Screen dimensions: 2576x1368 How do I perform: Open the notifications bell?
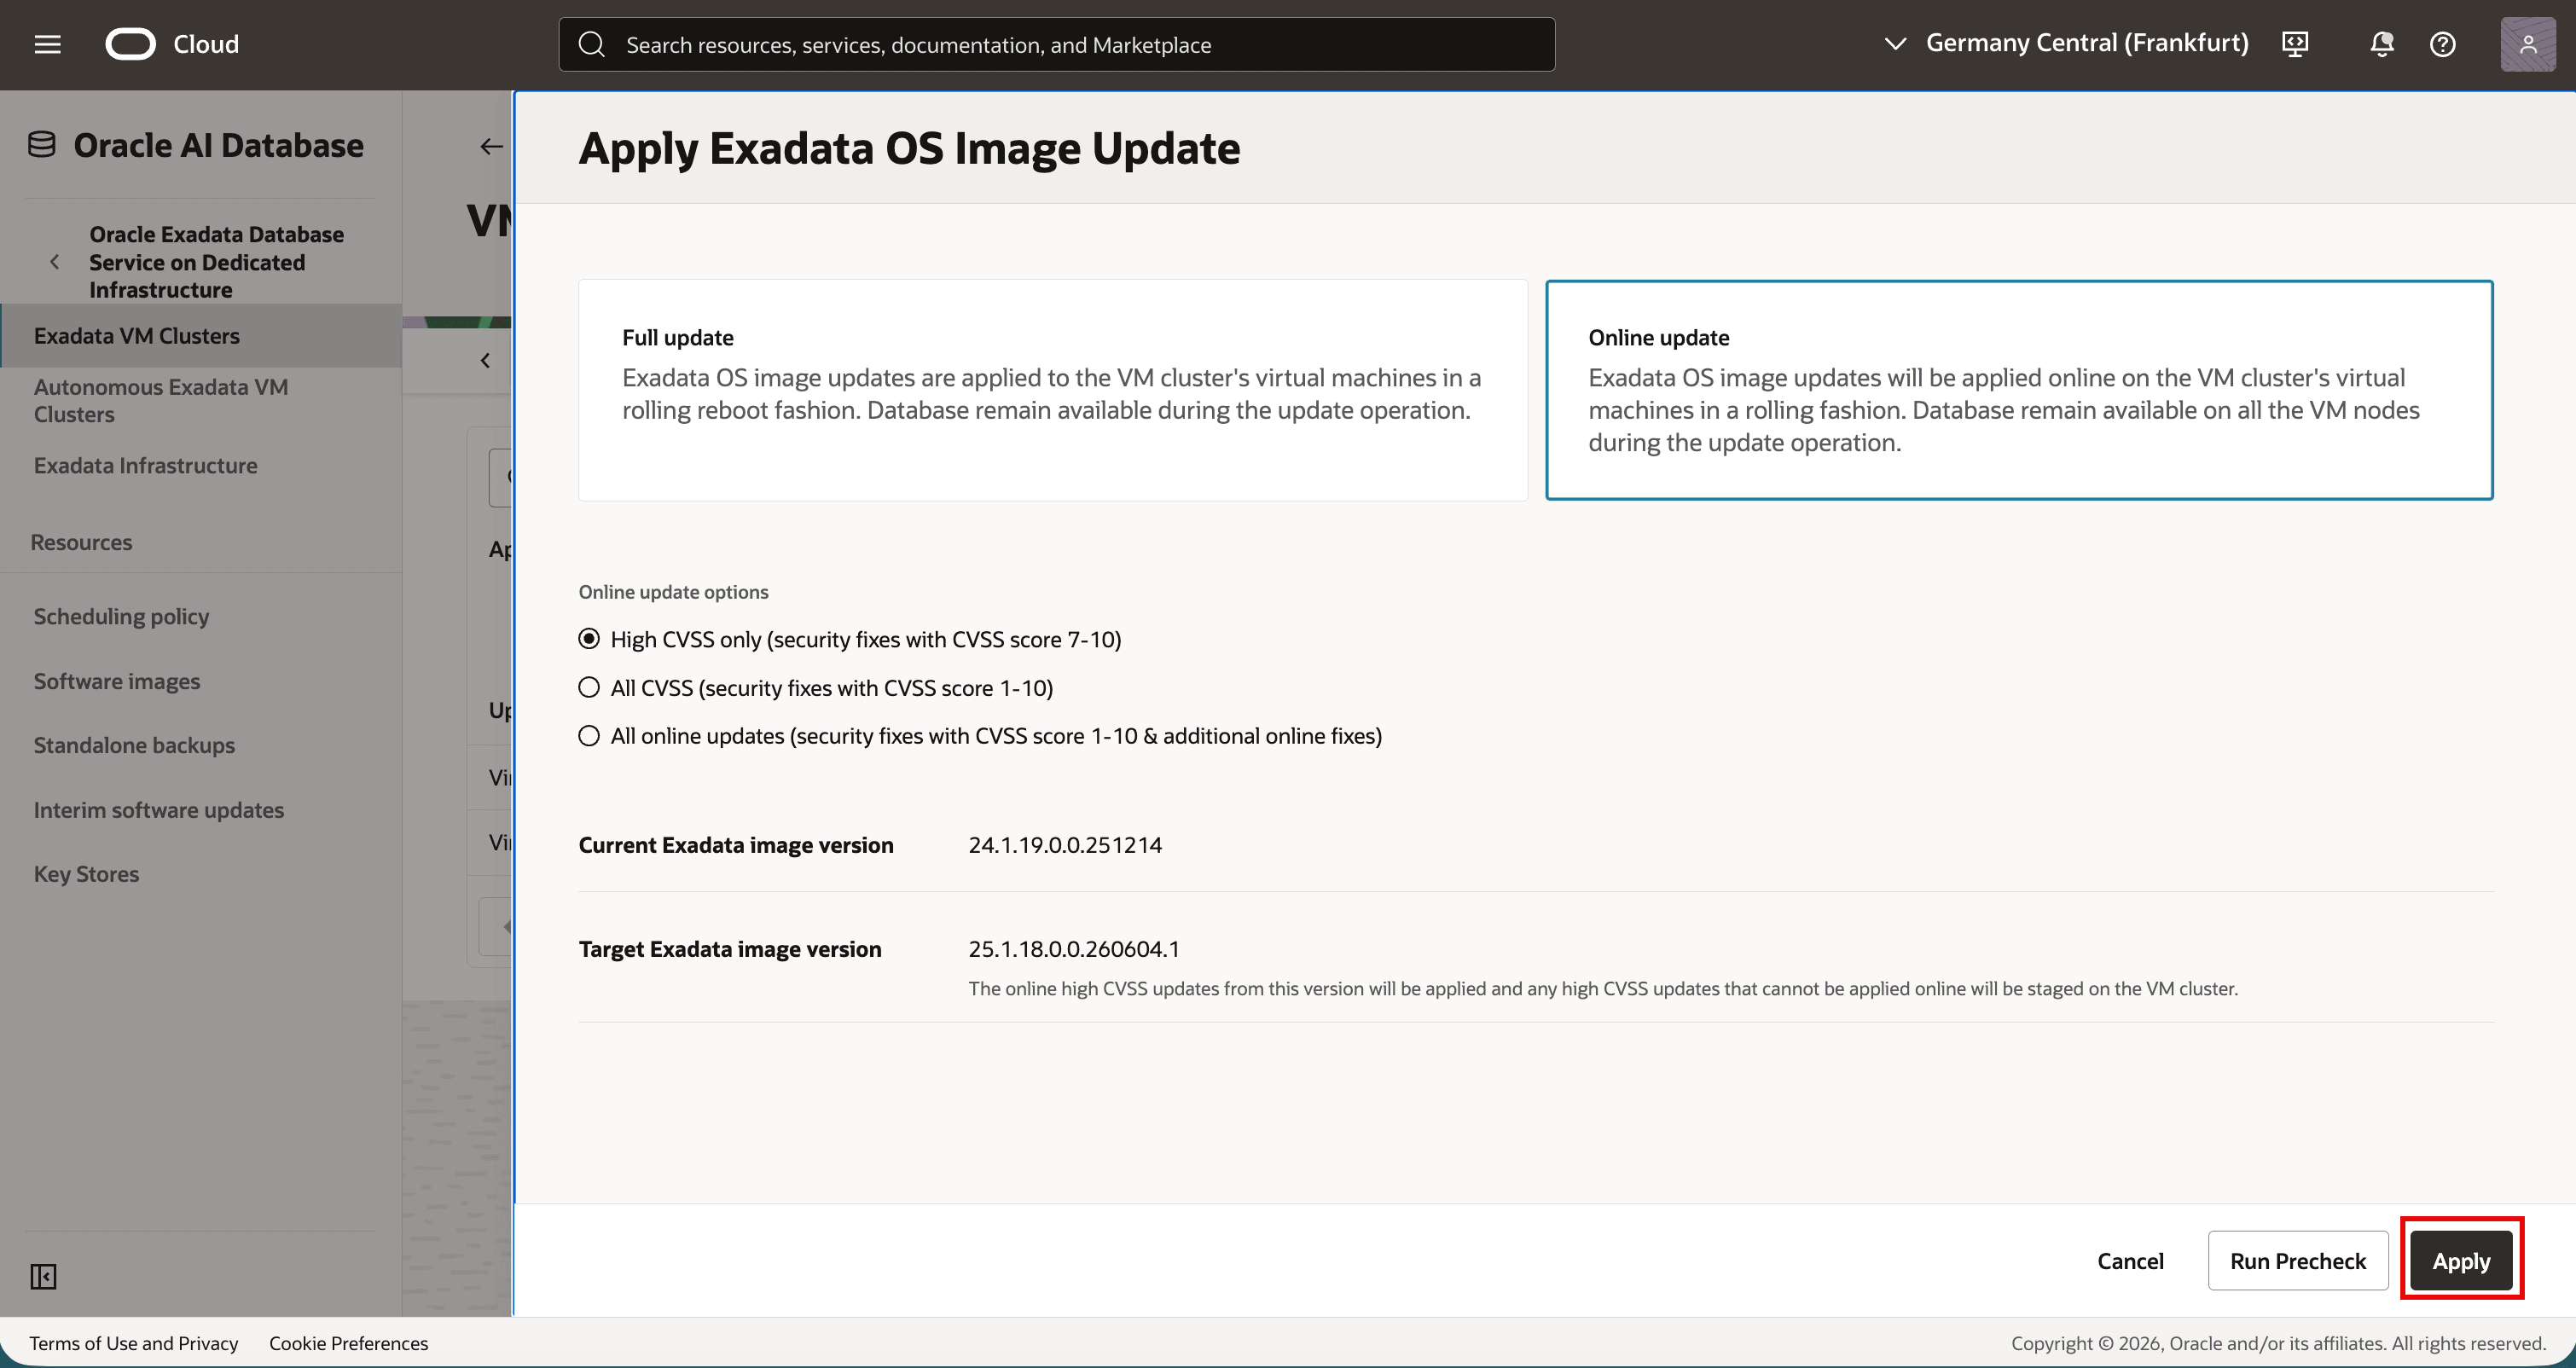[2381, 44]
